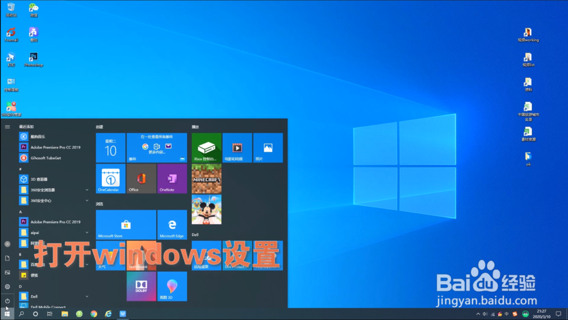This screenshot has height=320, width=568.
Task: Open Adobe Premiere Pro under letter A
Action: pyautogui.click(x=53, y=222)
